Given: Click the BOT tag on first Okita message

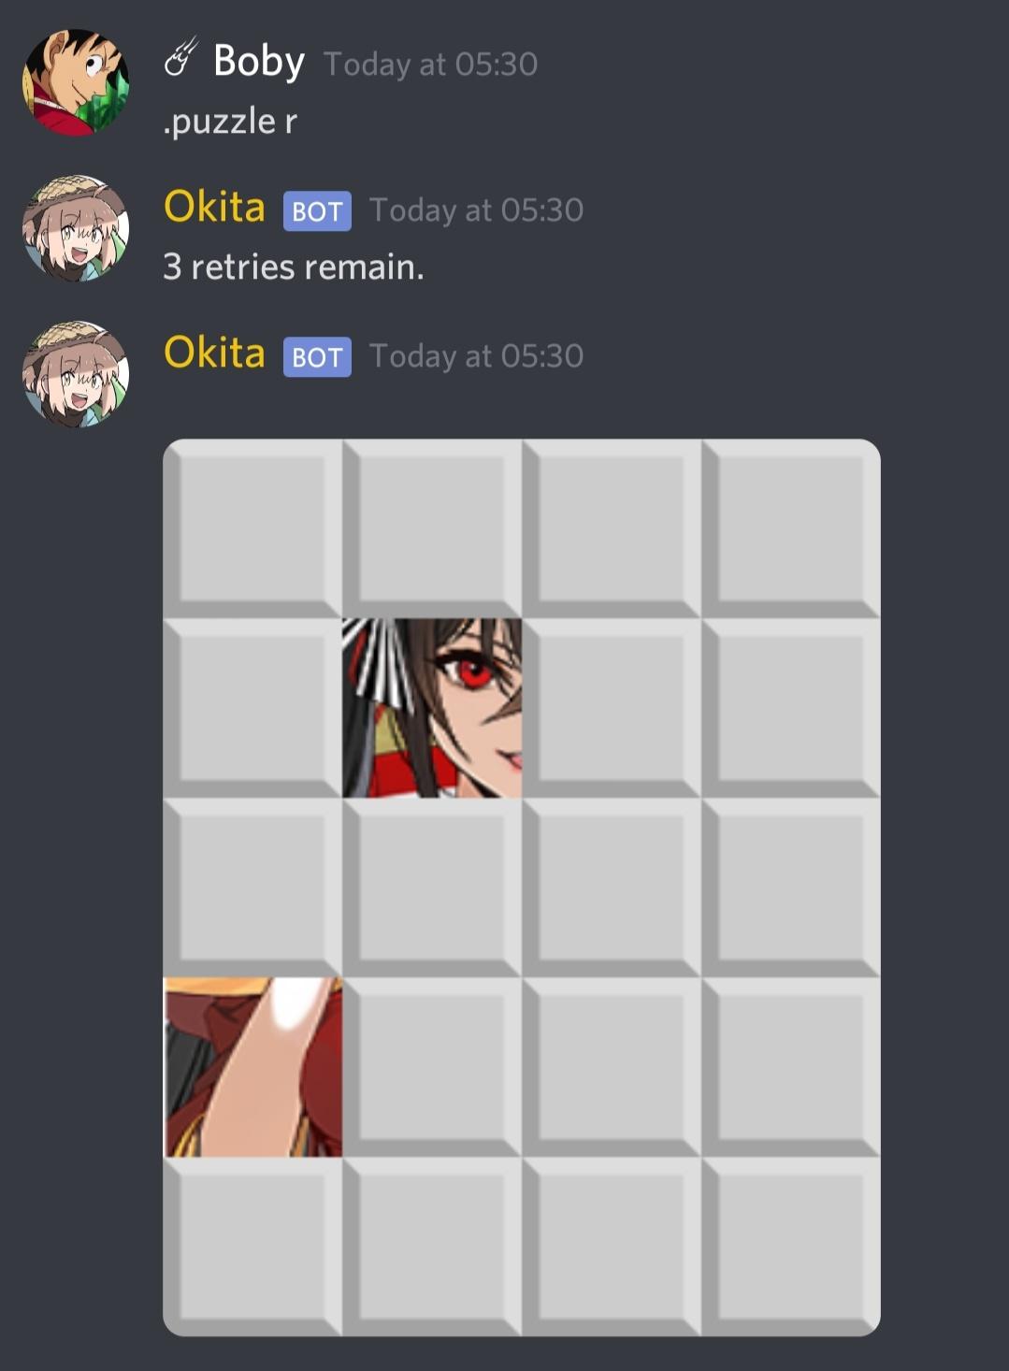Looking at the screenshot, I should (317, 211).
